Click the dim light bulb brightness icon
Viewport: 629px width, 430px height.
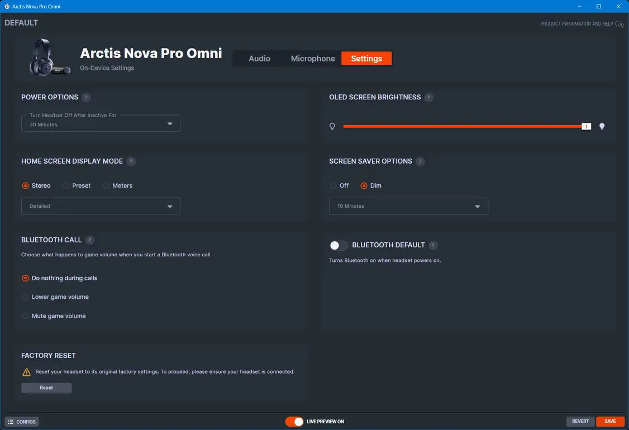tap(332, 126)
